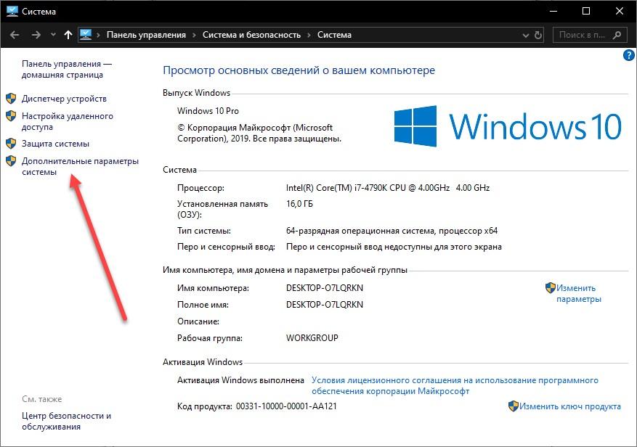Open 'Панель управления' breadcrumb
This screenshot has width=637, height=447.
point(146,35)
